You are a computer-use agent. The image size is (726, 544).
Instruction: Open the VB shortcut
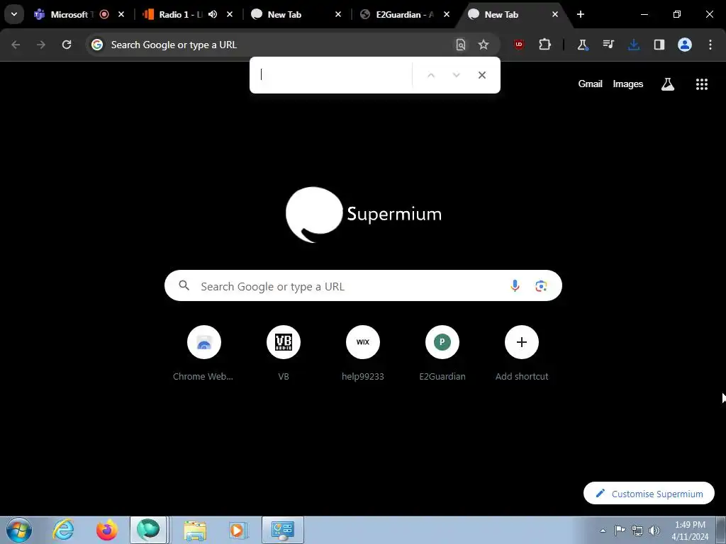[x=284, y=353]
